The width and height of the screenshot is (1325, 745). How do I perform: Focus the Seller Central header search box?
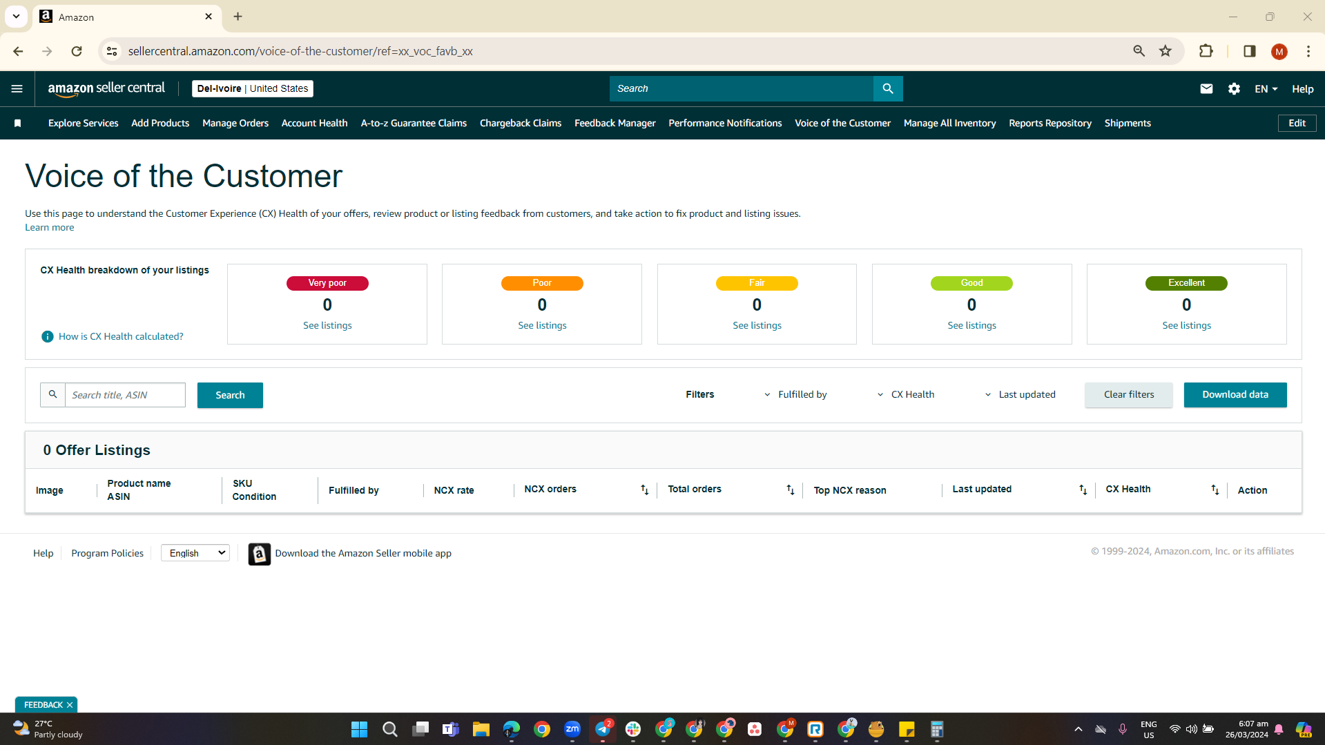click(x=742, y=88)
